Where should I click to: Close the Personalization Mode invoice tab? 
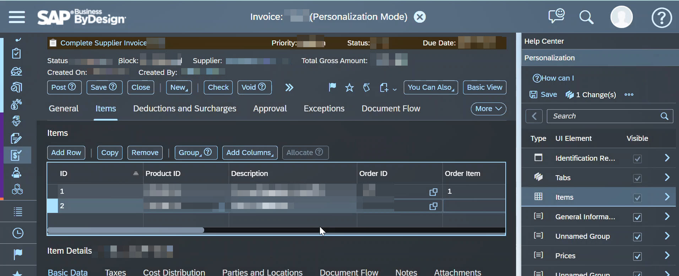pos(420,17)
